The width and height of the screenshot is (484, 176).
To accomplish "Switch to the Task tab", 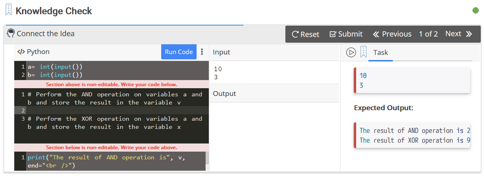I will [x=380, y=52].
